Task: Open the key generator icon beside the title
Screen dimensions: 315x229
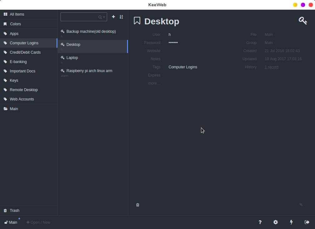Action: point(303,21)
